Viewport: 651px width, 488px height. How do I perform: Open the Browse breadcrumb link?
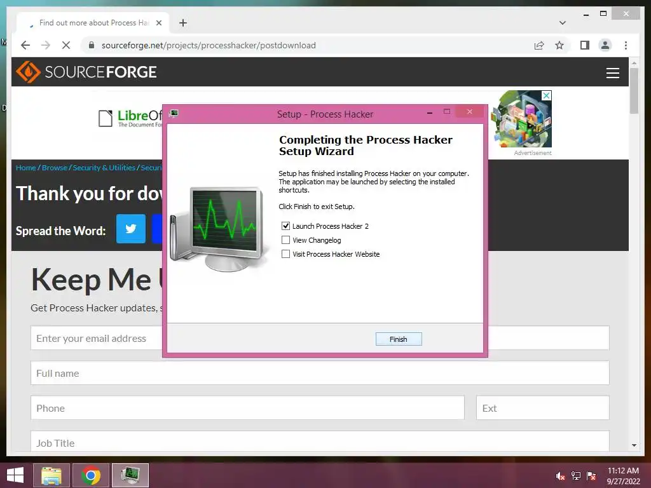point(55,168)
